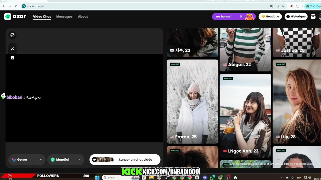Show hidden system tray icons

[x=281, y=177]
